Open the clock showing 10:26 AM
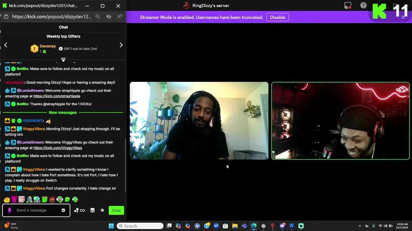This screenshot has width=412, height=231. pos(402,226)
